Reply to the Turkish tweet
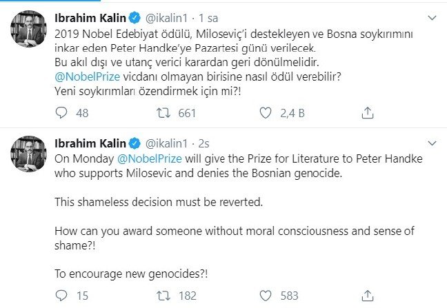 click(x=61, y=112)
